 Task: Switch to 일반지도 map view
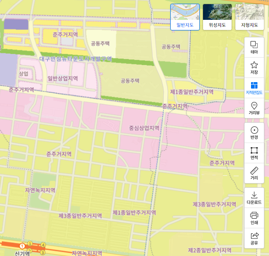click(x=185, y=17)
